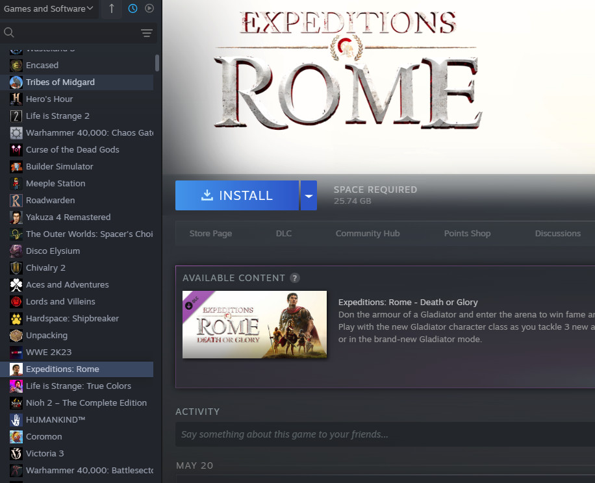Image resolution: width=595 pixels, height=483 pixels.
Task: Select the Aces and Adventures club icon
Action: tap(16, 285)
